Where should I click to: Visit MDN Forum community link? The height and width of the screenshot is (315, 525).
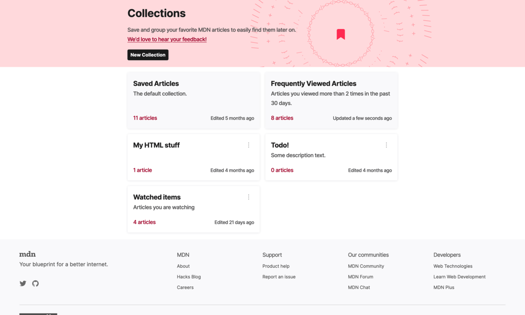coord(360,277)
